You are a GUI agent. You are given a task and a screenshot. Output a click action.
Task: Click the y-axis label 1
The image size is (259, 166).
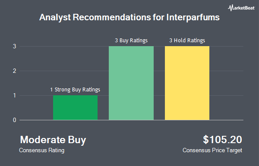[x=15, y=96]
